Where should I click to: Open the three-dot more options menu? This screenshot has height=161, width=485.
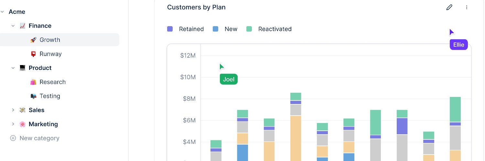[467, 7]
